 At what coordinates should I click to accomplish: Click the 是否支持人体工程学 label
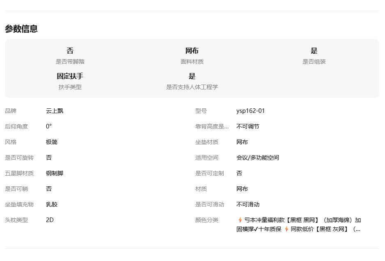click(x=192, y=87)
